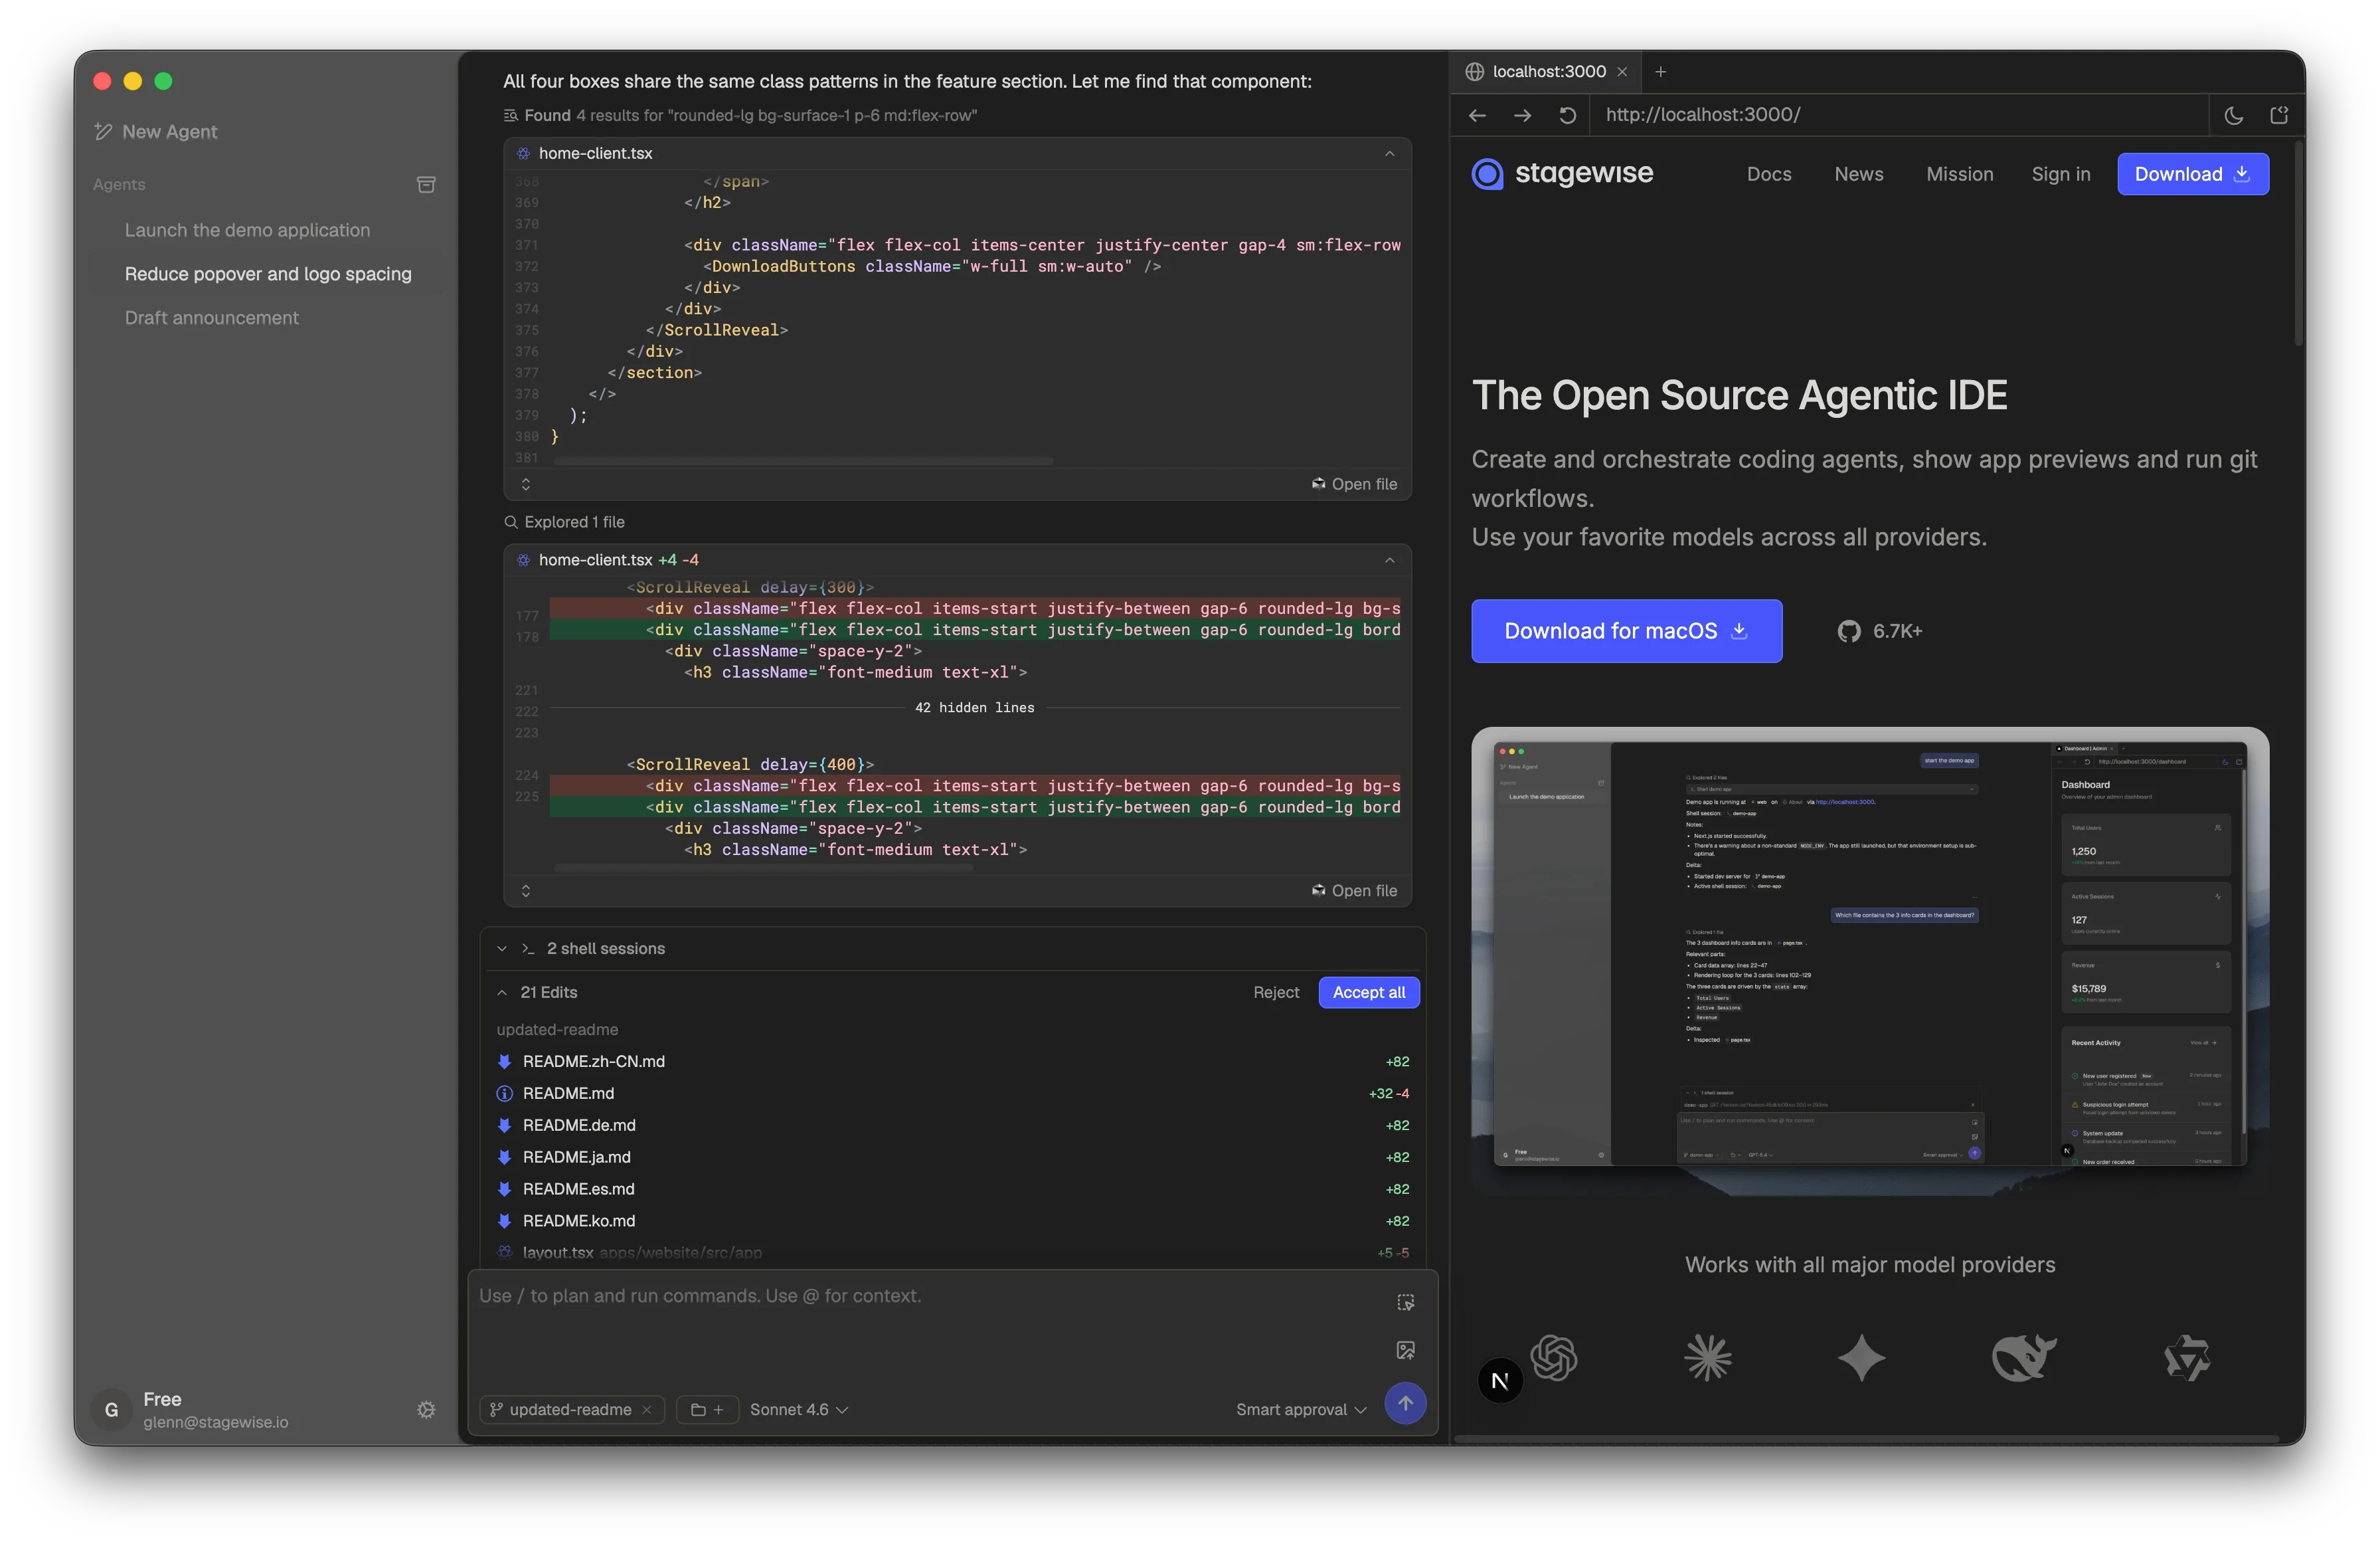Expand height of the search result code block
The height and width of the screenshot is (1544, 2380).
pyautogui.click(x=526, y=484)
